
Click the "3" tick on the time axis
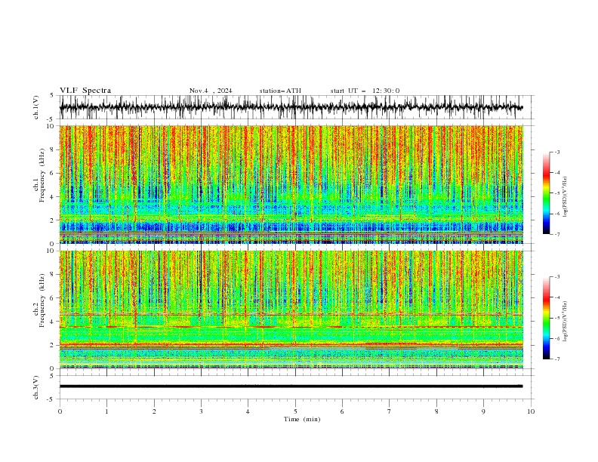[201, 411]
